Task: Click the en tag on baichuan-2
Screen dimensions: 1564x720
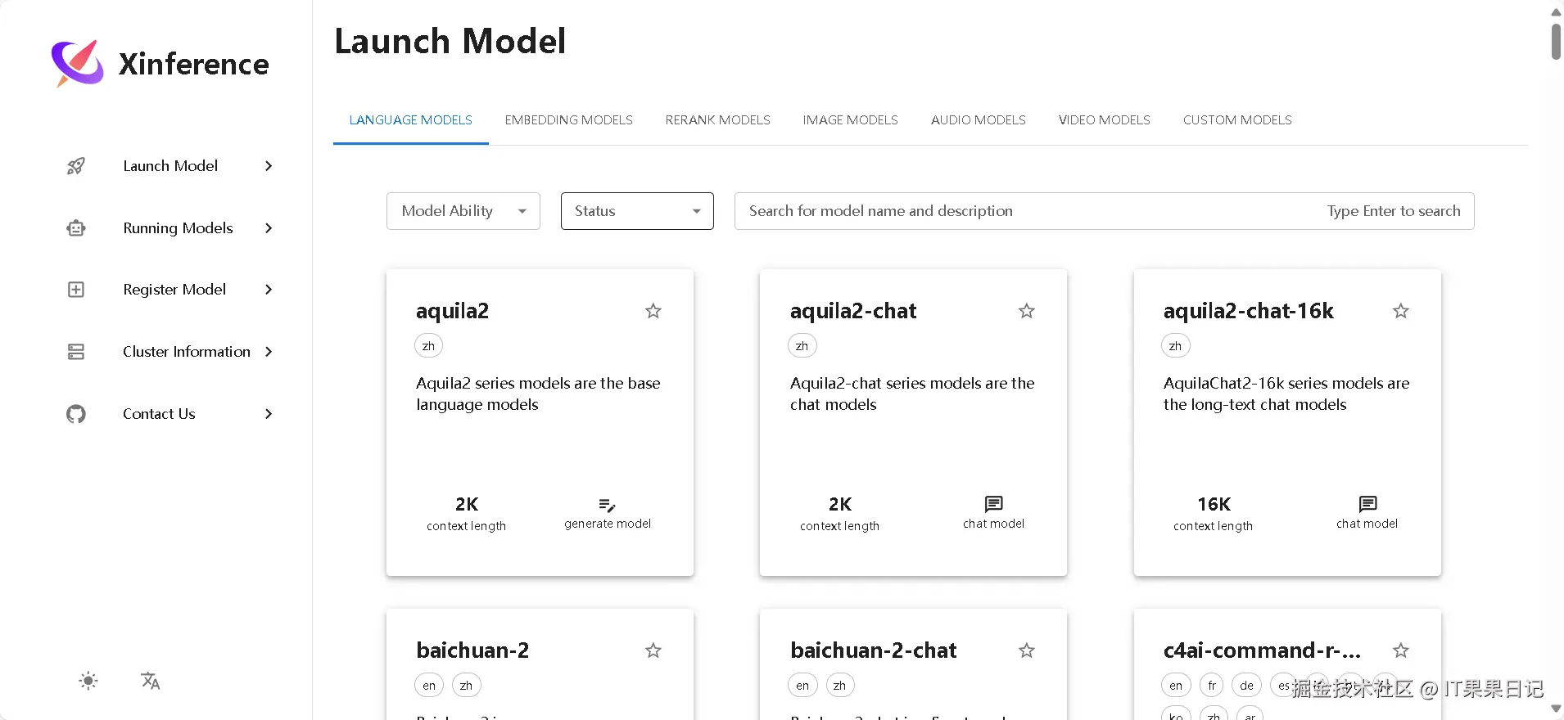Action: pos(429,686)
